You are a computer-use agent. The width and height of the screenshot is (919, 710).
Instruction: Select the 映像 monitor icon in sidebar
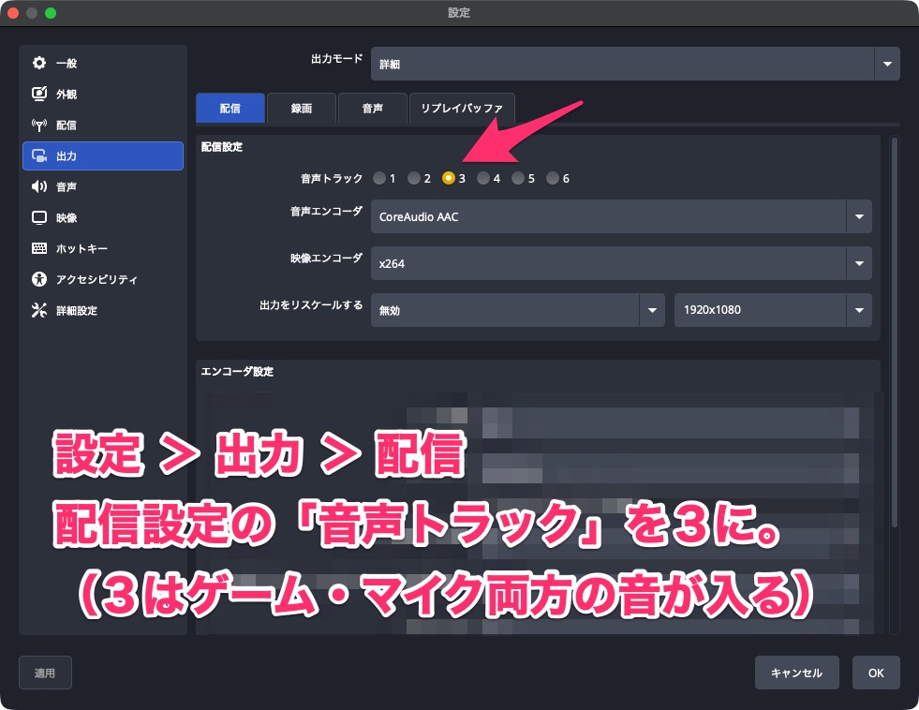click(39, 217)
